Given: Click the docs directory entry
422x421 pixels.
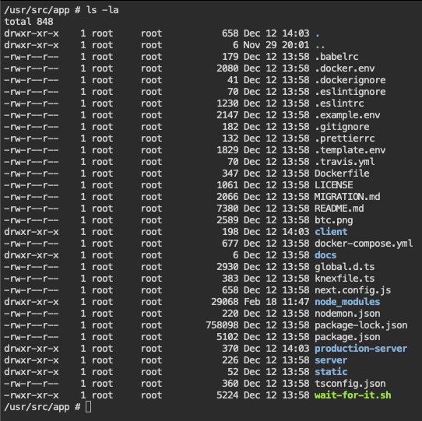Looking at the screenshot, I should coord(325,255).
